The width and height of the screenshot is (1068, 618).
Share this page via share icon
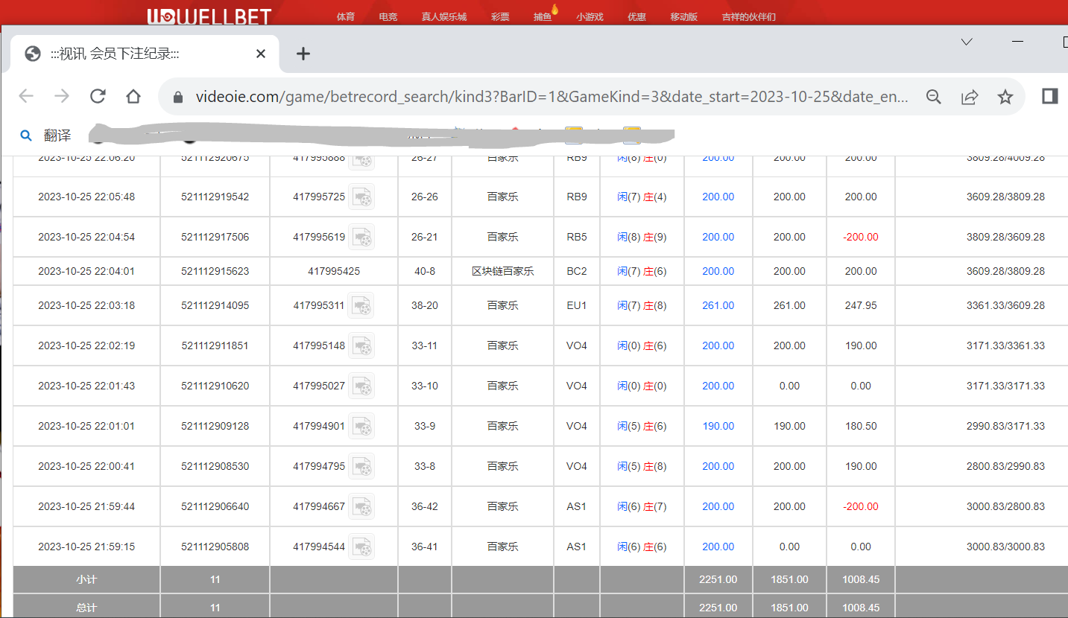970,97
